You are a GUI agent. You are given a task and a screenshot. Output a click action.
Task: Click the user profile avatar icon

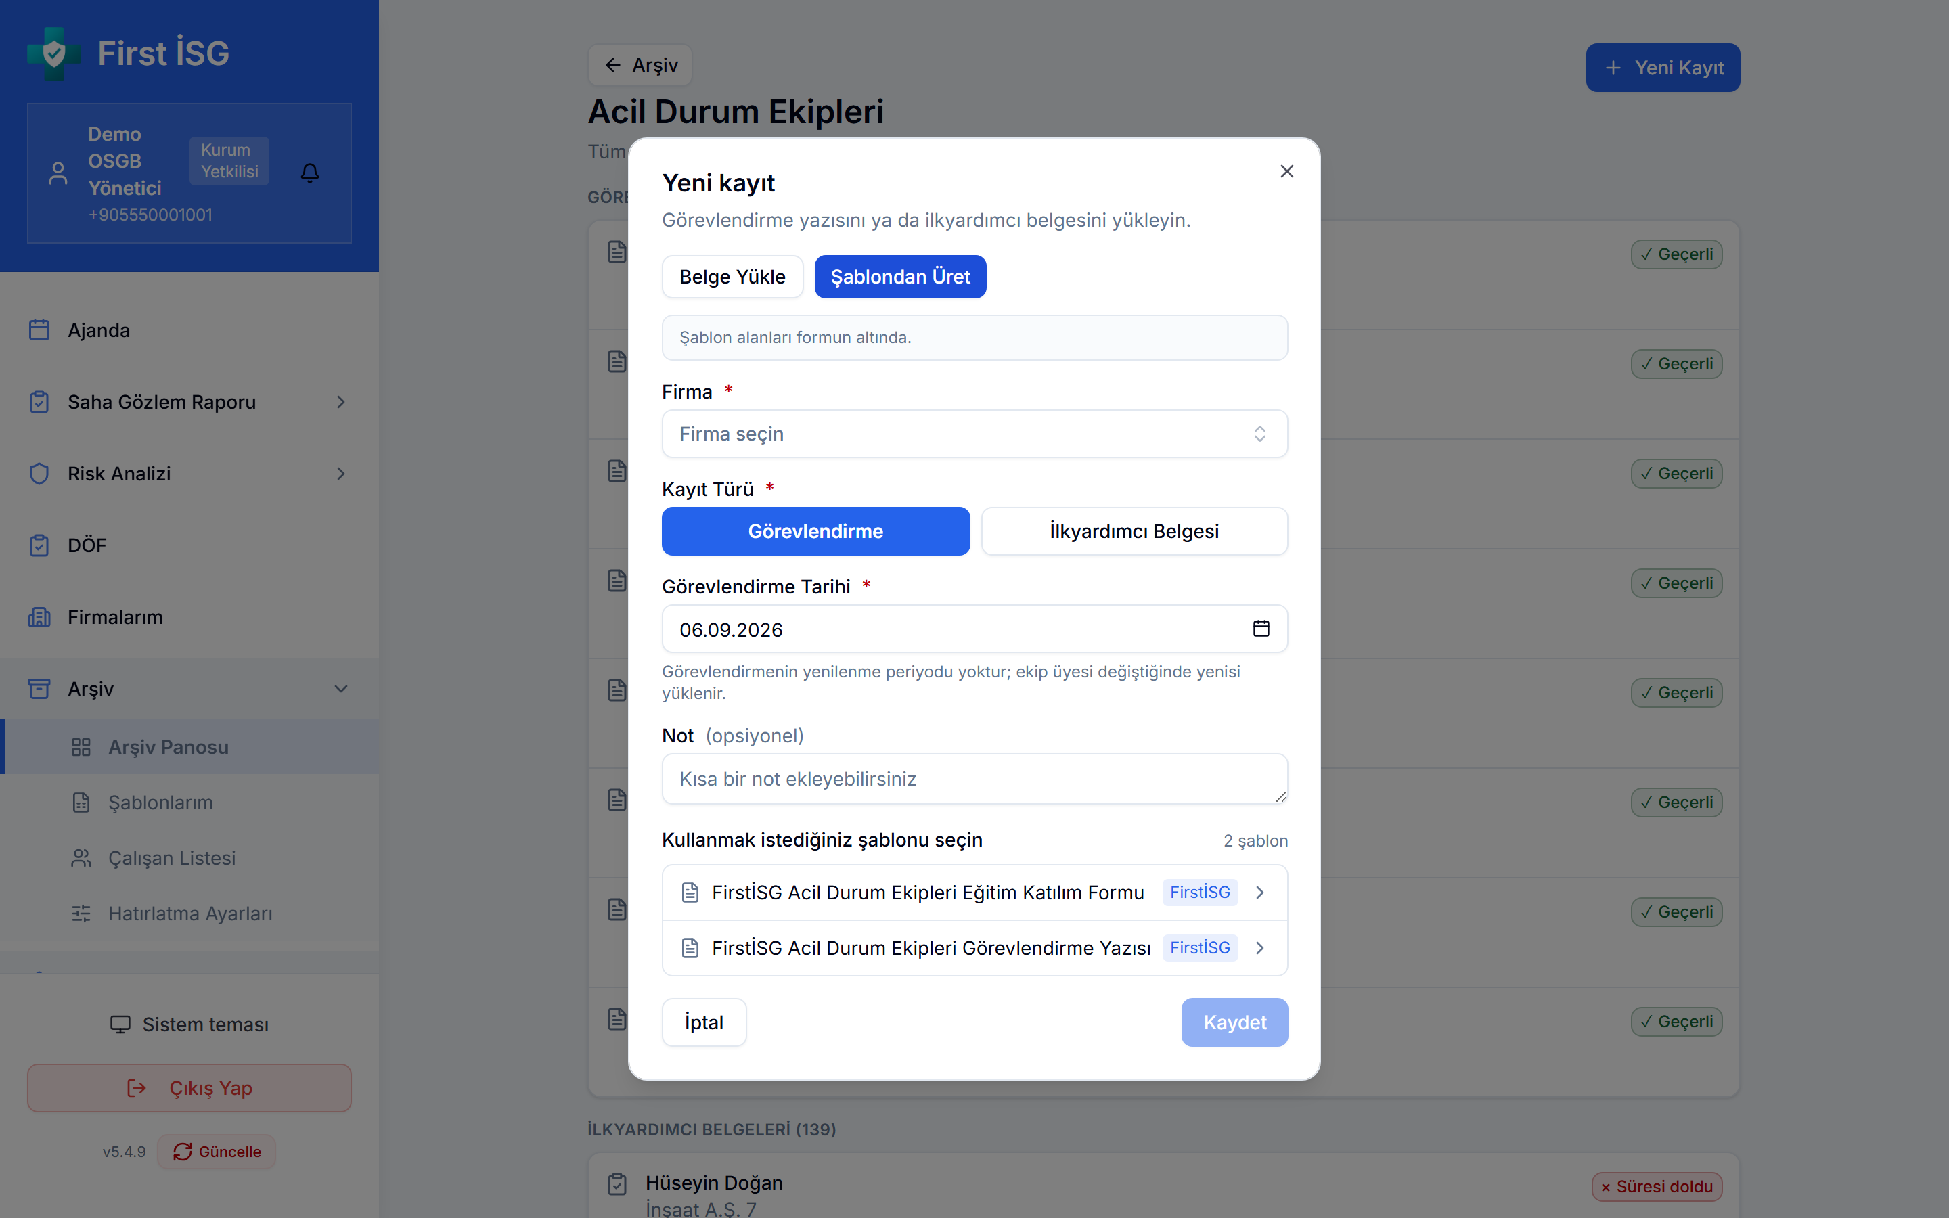click(58, 173)
